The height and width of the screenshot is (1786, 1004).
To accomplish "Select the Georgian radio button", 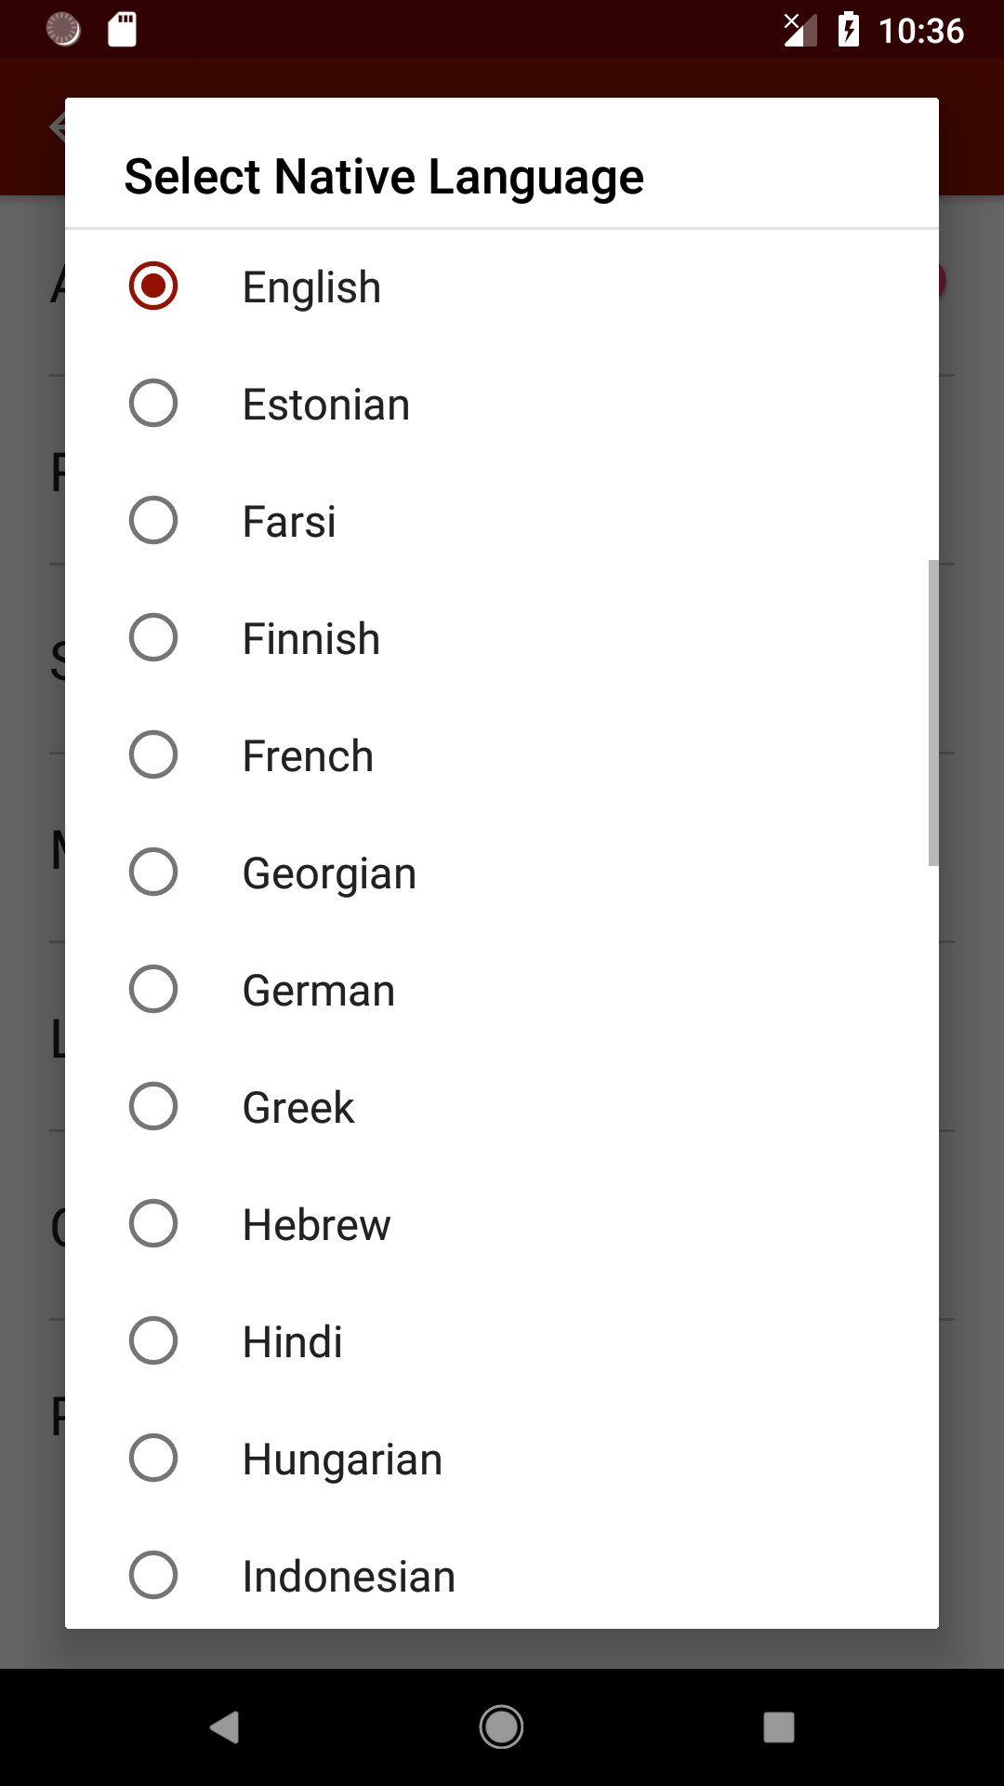I will pyautogui.click(x=153, y=872).
